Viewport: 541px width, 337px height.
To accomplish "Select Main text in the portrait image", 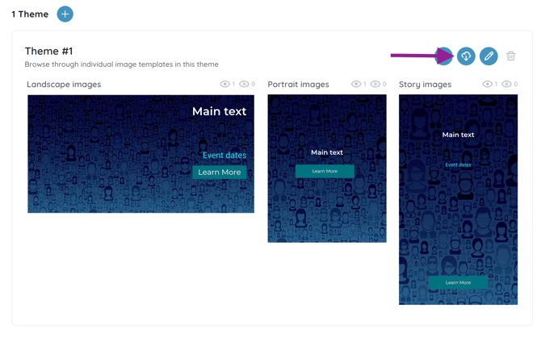I will click(327, 152).
